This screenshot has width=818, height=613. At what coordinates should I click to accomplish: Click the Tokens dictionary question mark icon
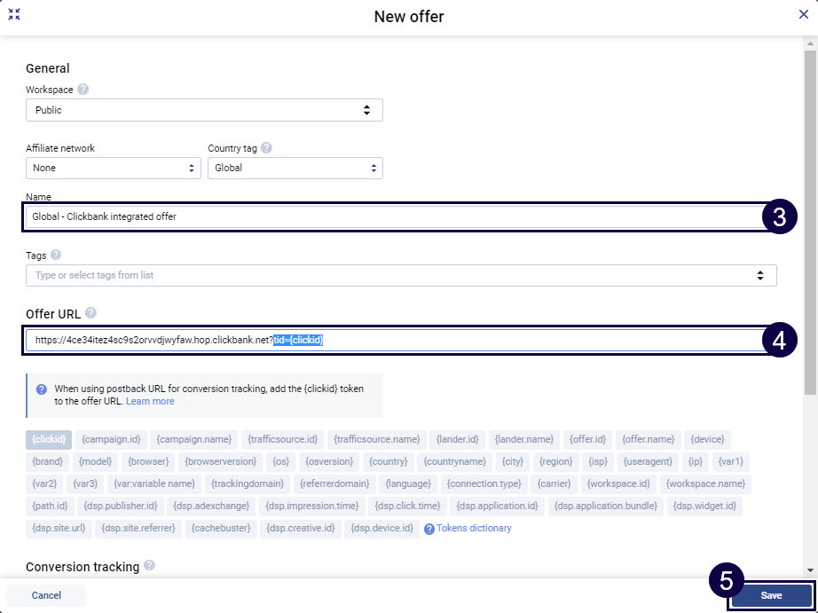[429, 529]
